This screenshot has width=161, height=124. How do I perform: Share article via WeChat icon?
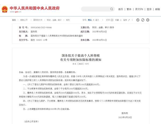tap(143, 20)
